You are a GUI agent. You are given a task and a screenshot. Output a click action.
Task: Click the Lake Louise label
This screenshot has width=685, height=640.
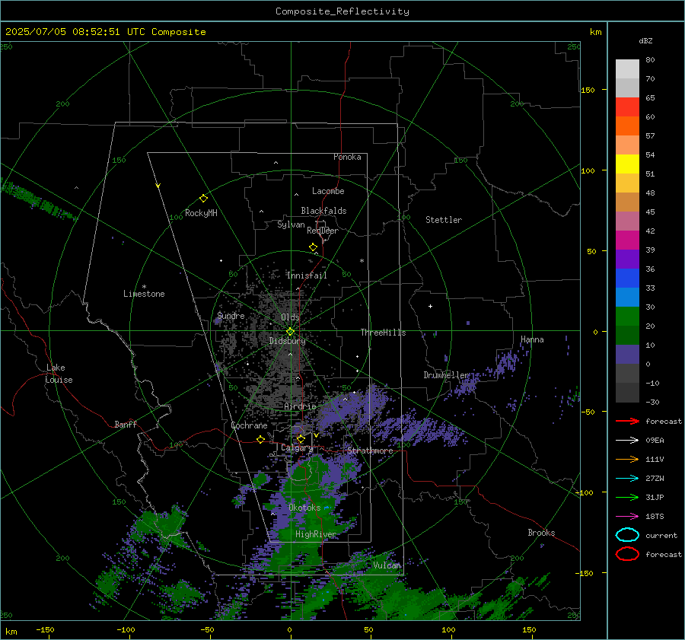59,374
